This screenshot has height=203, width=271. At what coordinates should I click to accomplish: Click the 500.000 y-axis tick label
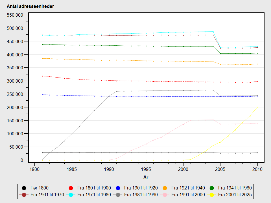point(15,28)
